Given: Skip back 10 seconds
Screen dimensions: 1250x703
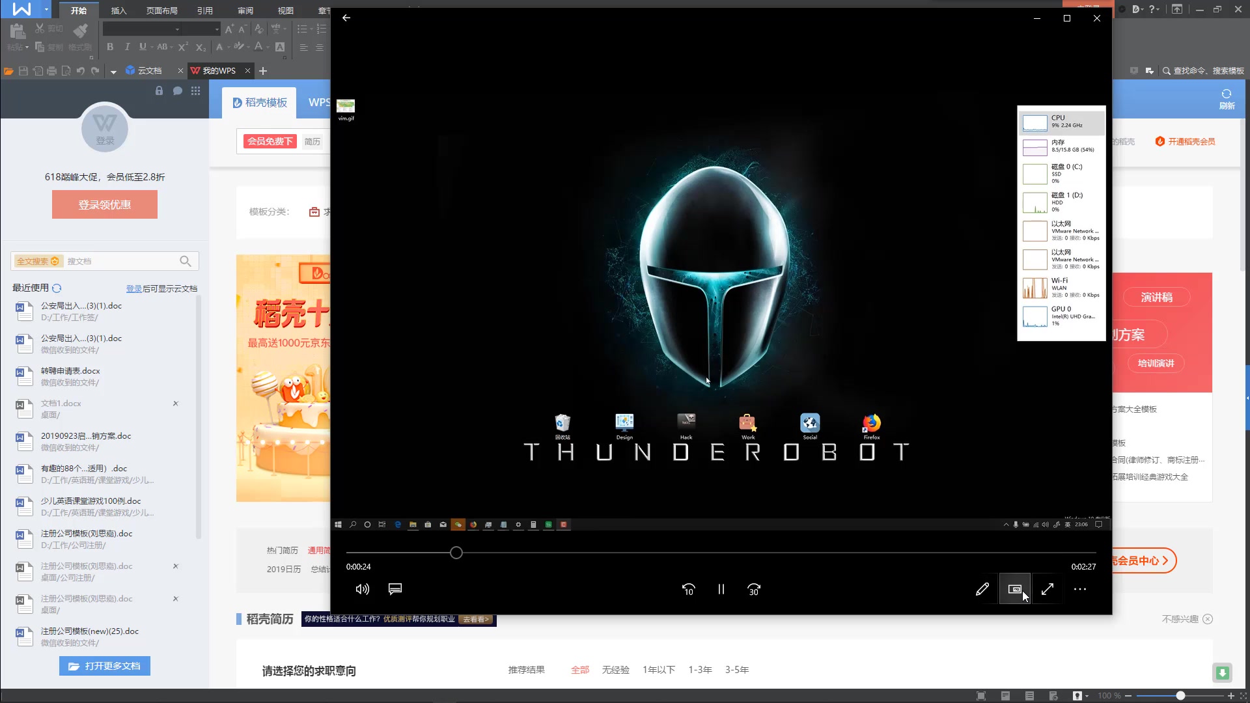Looking at the screenshot, I should 688,589.
